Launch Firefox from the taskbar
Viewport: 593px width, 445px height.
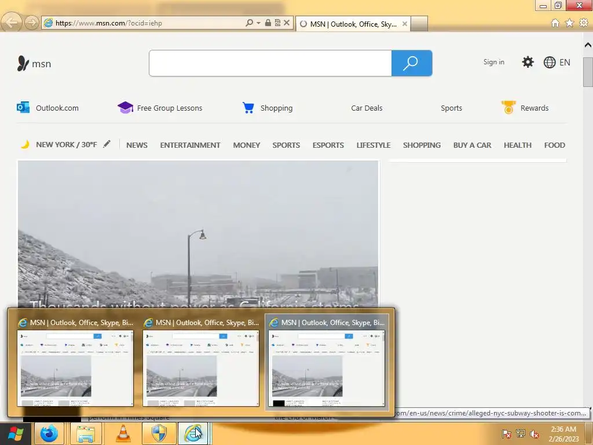(50, 433)
